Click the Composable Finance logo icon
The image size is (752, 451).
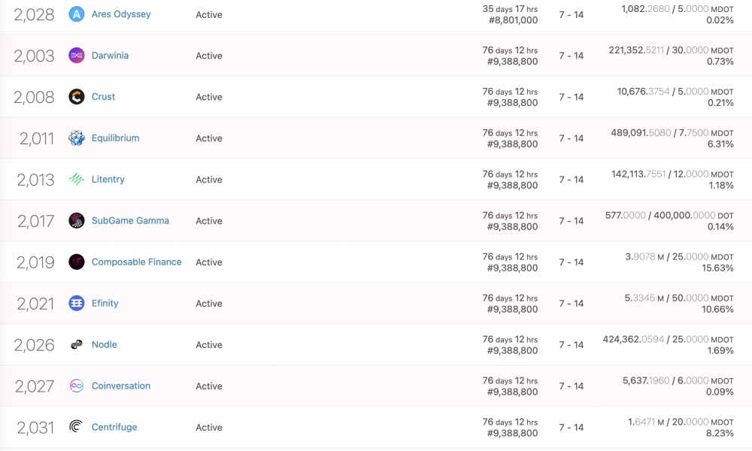pos(76,262)
